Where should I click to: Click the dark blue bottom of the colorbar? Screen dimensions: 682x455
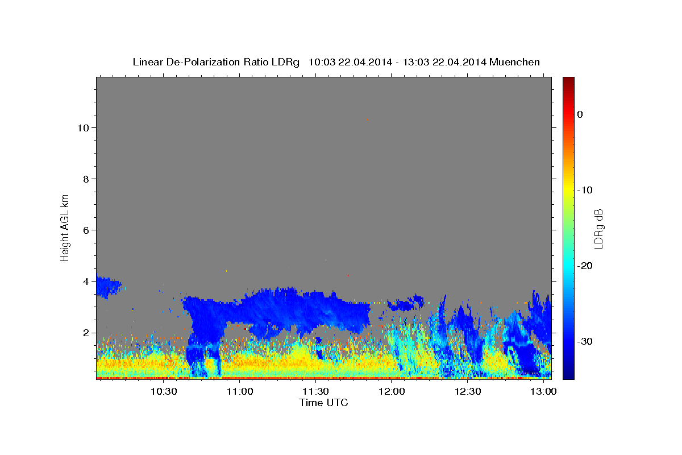tap(568, 373)
